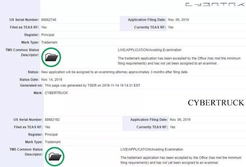Click the second 'Mark Type:' label

pos(34,142)
